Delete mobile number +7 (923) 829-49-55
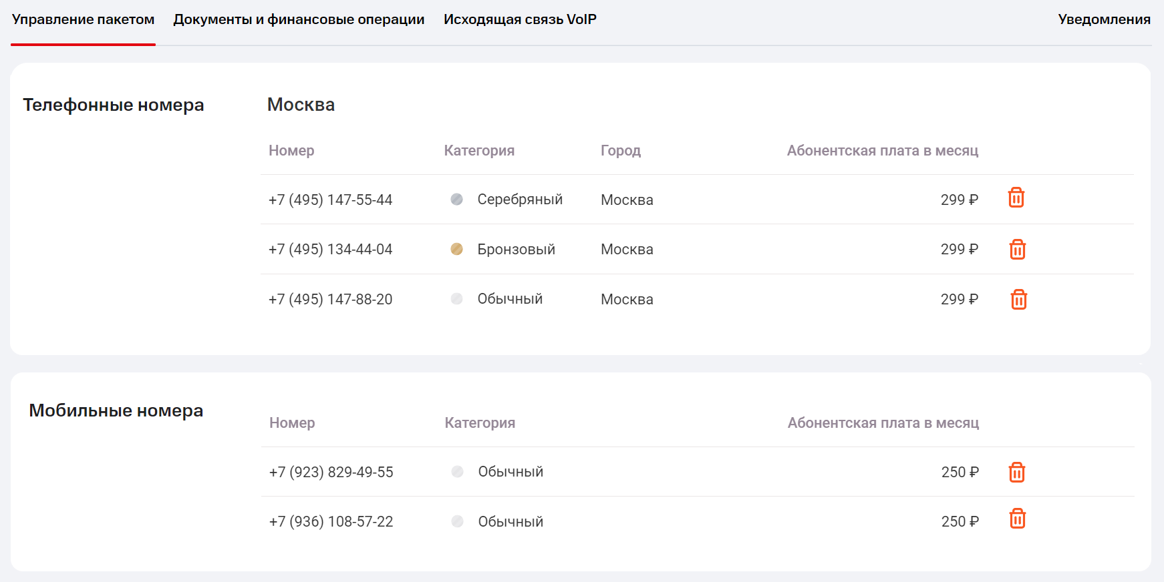Image resolution: width=1164 pixels, height=582 pixels. click(1016, 472)
